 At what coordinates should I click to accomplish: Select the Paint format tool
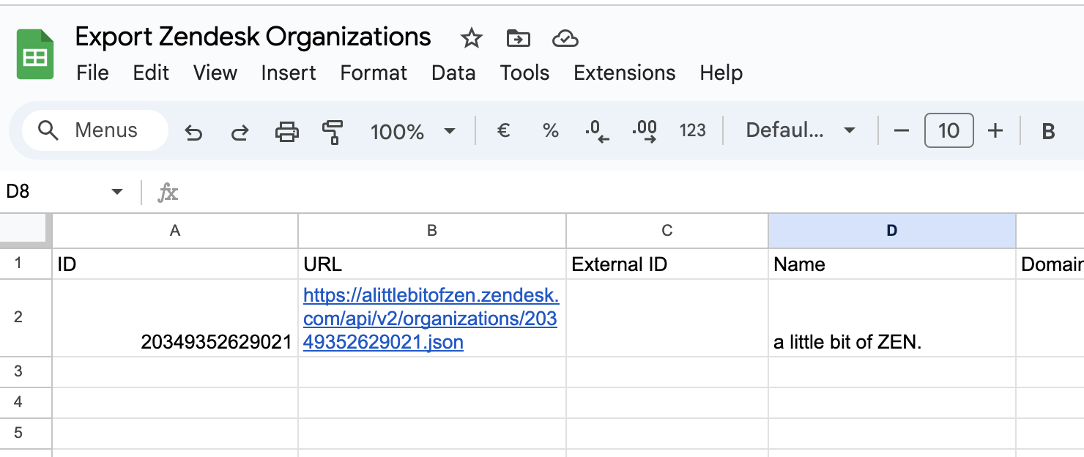(x=331, y=130)
